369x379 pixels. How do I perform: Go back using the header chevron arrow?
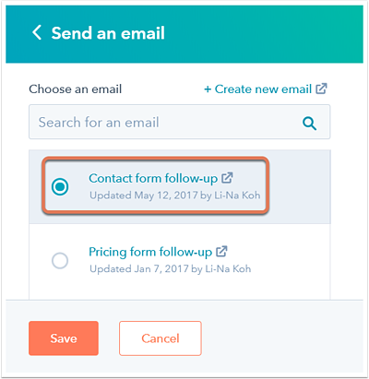[x=37, y=32]
